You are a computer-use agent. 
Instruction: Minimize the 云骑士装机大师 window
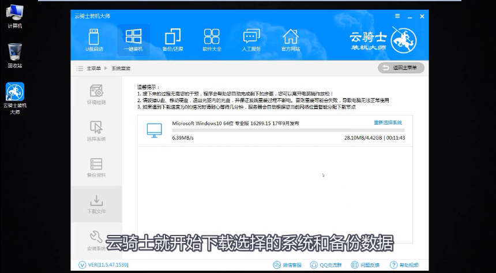[410, 17]
